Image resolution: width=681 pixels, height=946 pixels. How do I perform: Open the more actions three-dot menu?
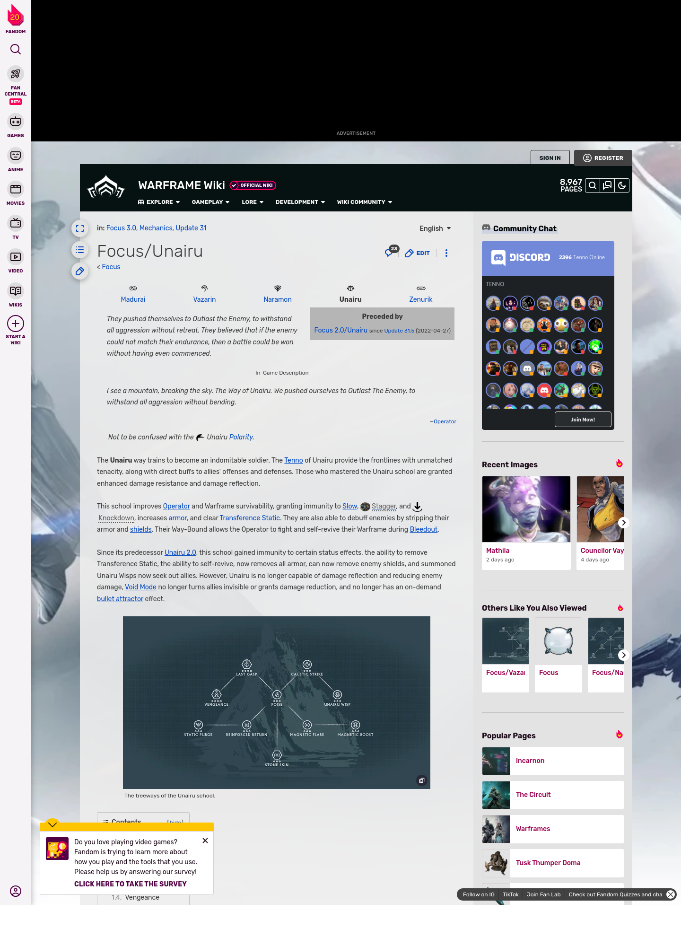click(446, 253)
